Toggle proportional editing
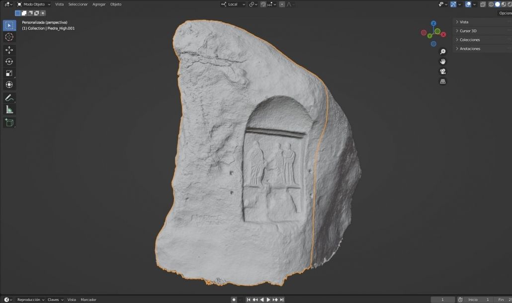Viewport: 512px width, 303px height. 282,4
